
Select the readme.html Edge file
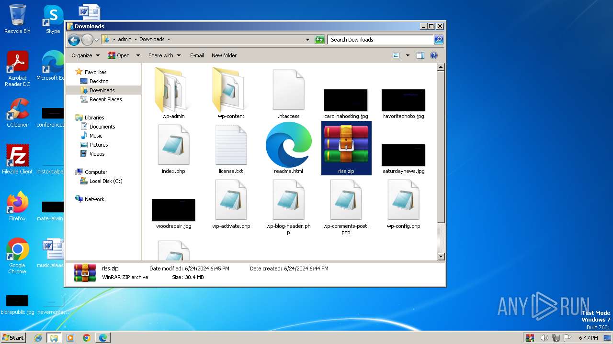coord(288,148)
